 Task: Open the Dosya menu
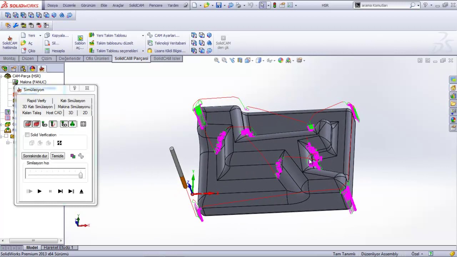(52, 5)
